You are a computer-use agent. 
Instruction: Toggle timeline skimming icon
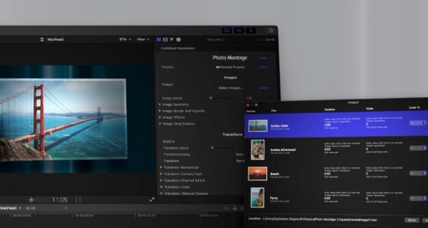click(x=227, y=208)
